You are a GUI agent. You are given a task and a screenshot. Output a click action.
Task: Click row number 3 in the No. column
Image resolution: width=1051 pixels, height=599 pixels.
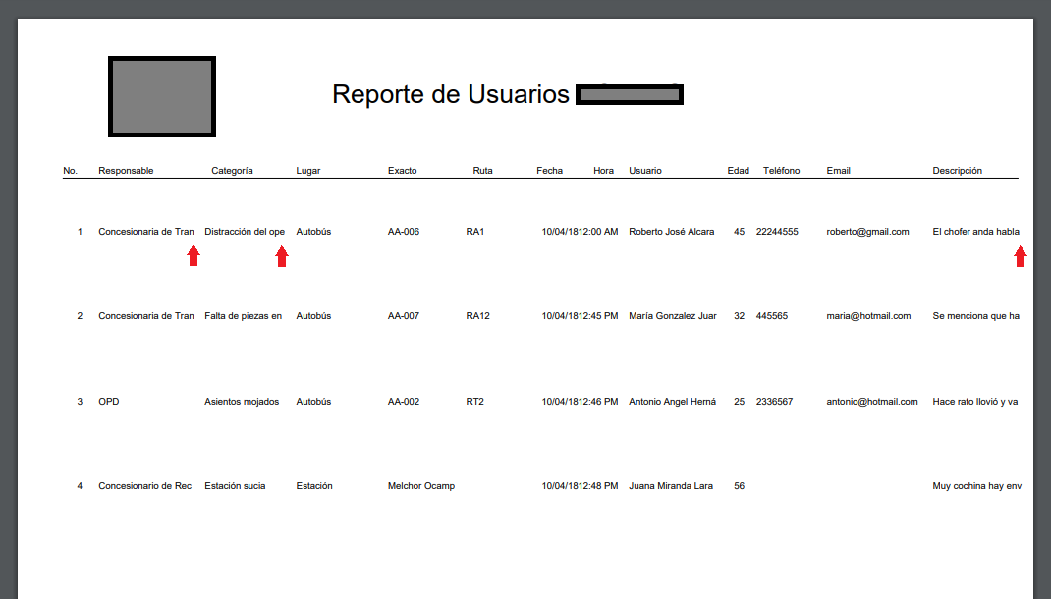tap(80, 402)
